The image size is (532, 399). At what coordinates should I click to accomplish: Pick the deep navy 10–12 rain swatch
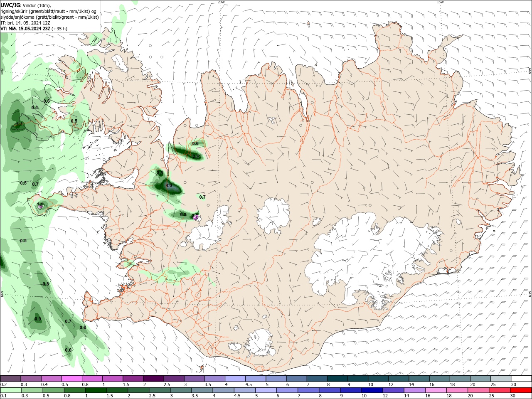coord(371,390)
